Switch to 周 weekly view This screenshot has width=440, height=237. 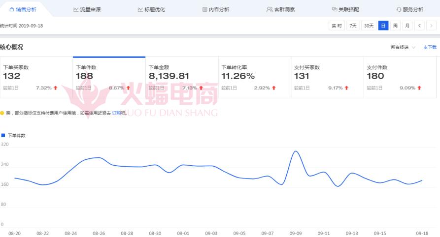point(395,26)
